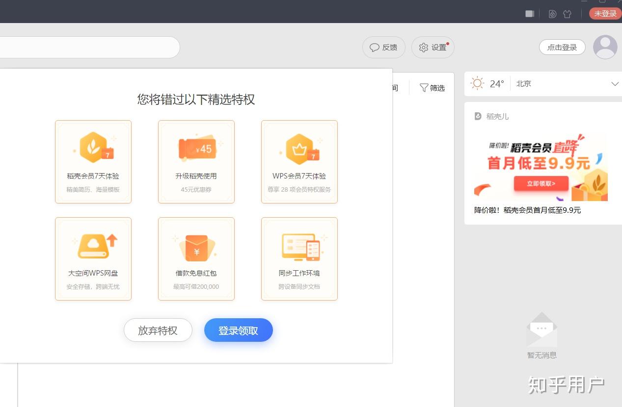622x407 pixels.
Task: Open the 筛选 filter option
Action: coord(432,88)
